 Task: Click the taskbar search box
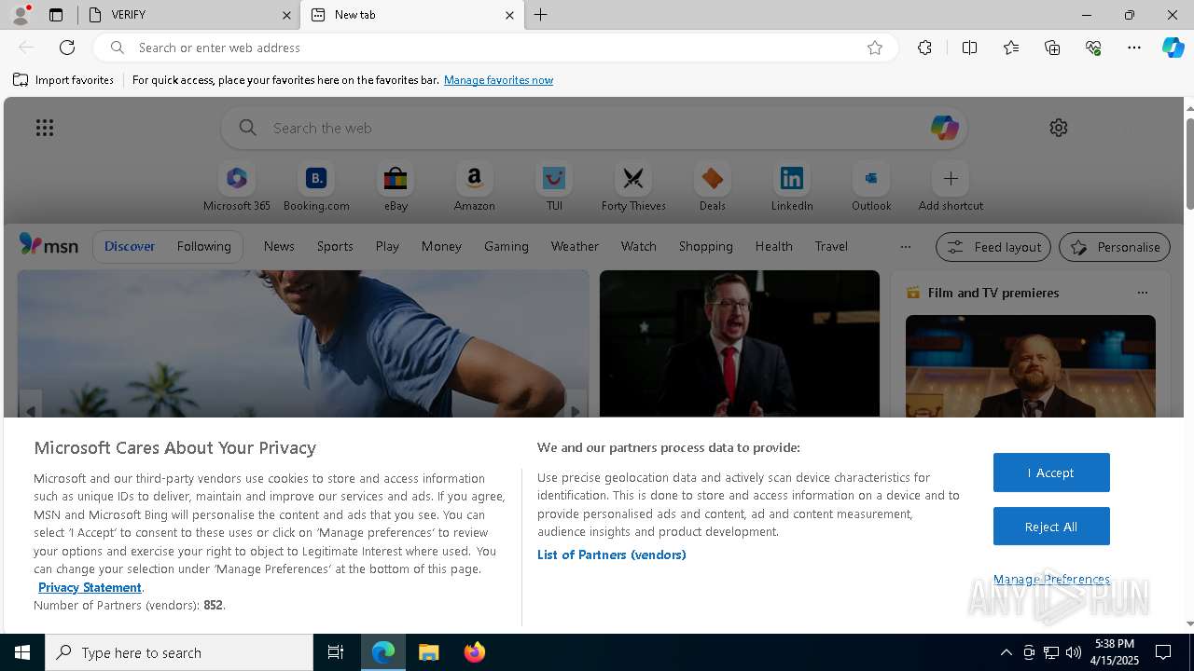179,652
